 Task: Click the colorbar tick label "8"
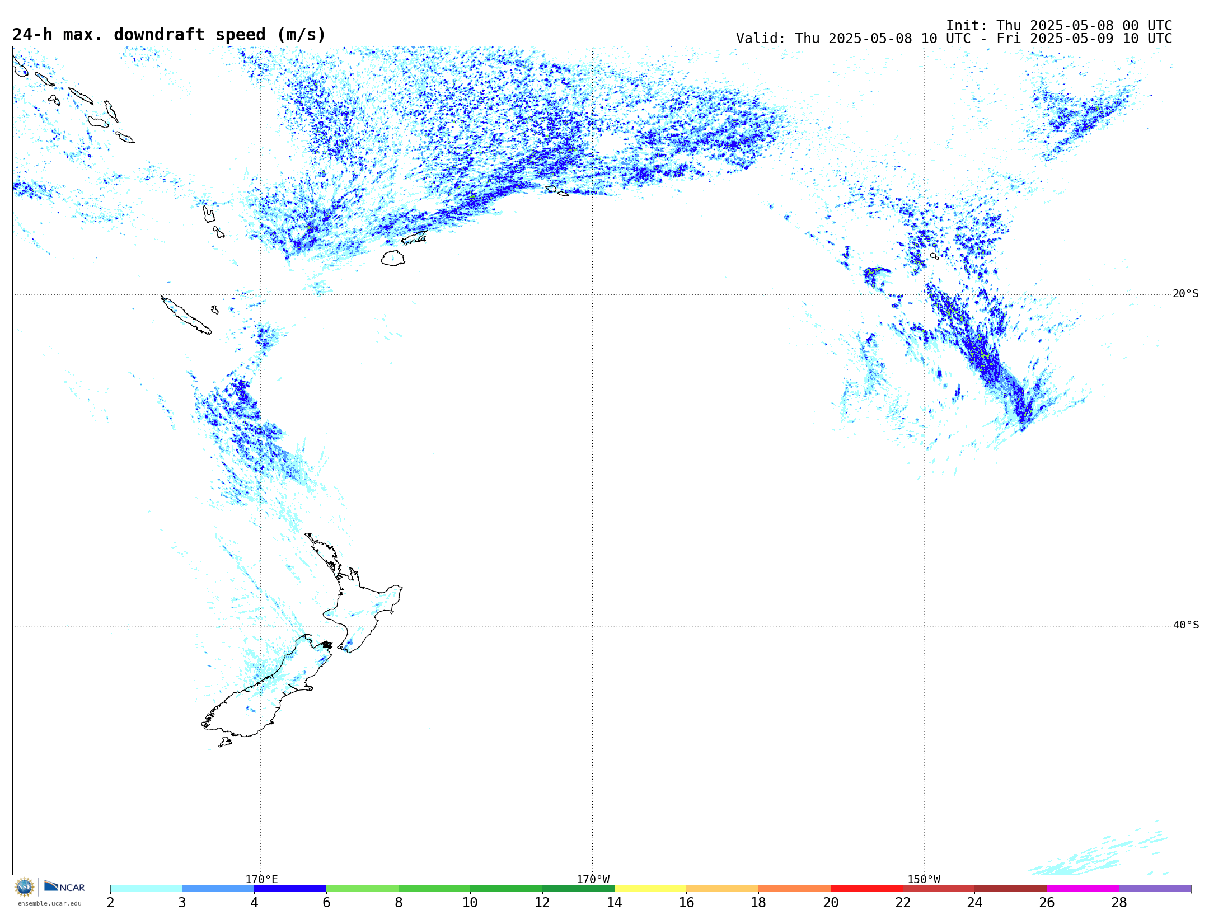point(399,902)
